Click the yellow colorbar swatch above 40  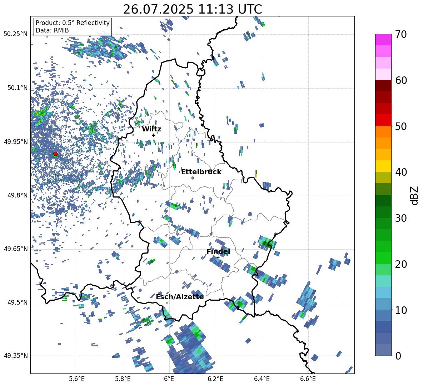(383, 166)
